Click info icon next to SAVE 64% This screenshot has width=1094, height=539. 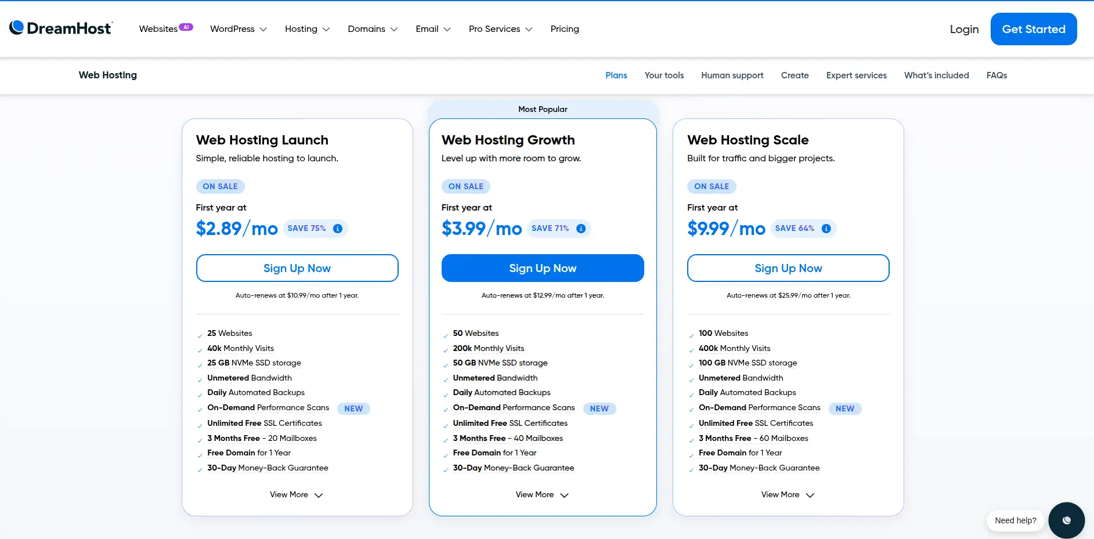pyautogui.click(x=826, y=229)
